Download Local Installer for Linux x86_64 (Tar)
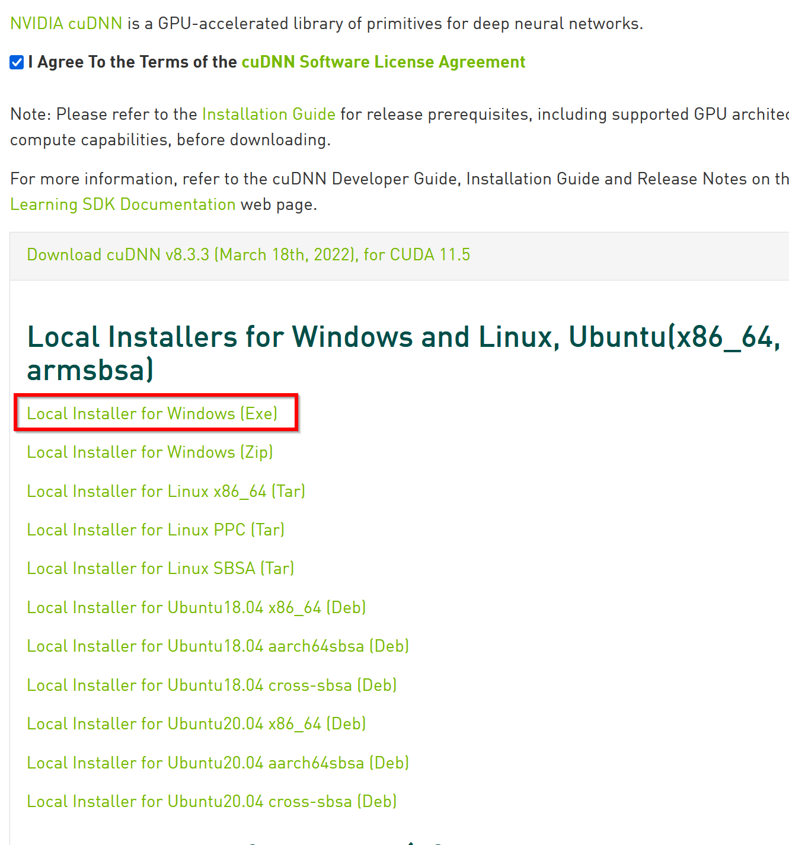 pyautogui.click(x=166, y=492)
